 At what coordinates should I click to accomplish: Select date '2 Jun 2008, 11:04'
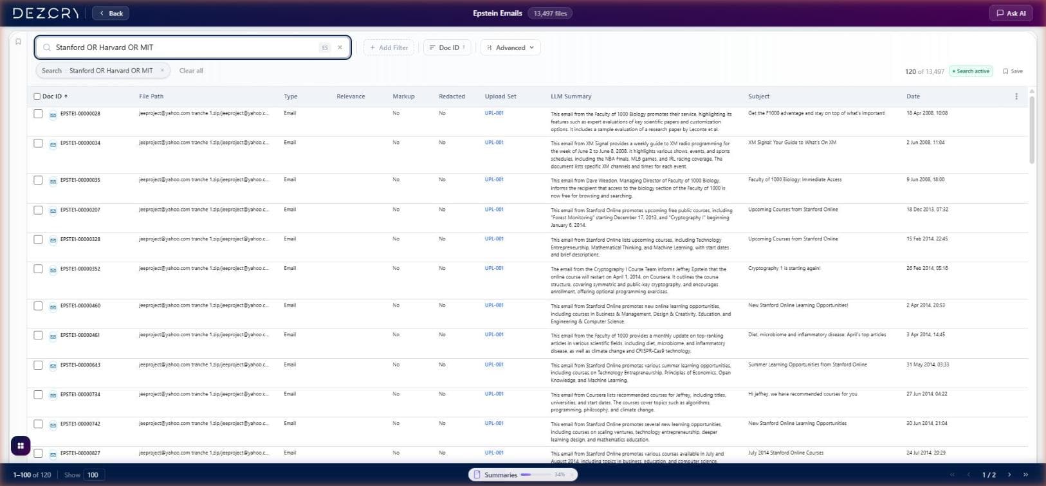coord(926,143)
